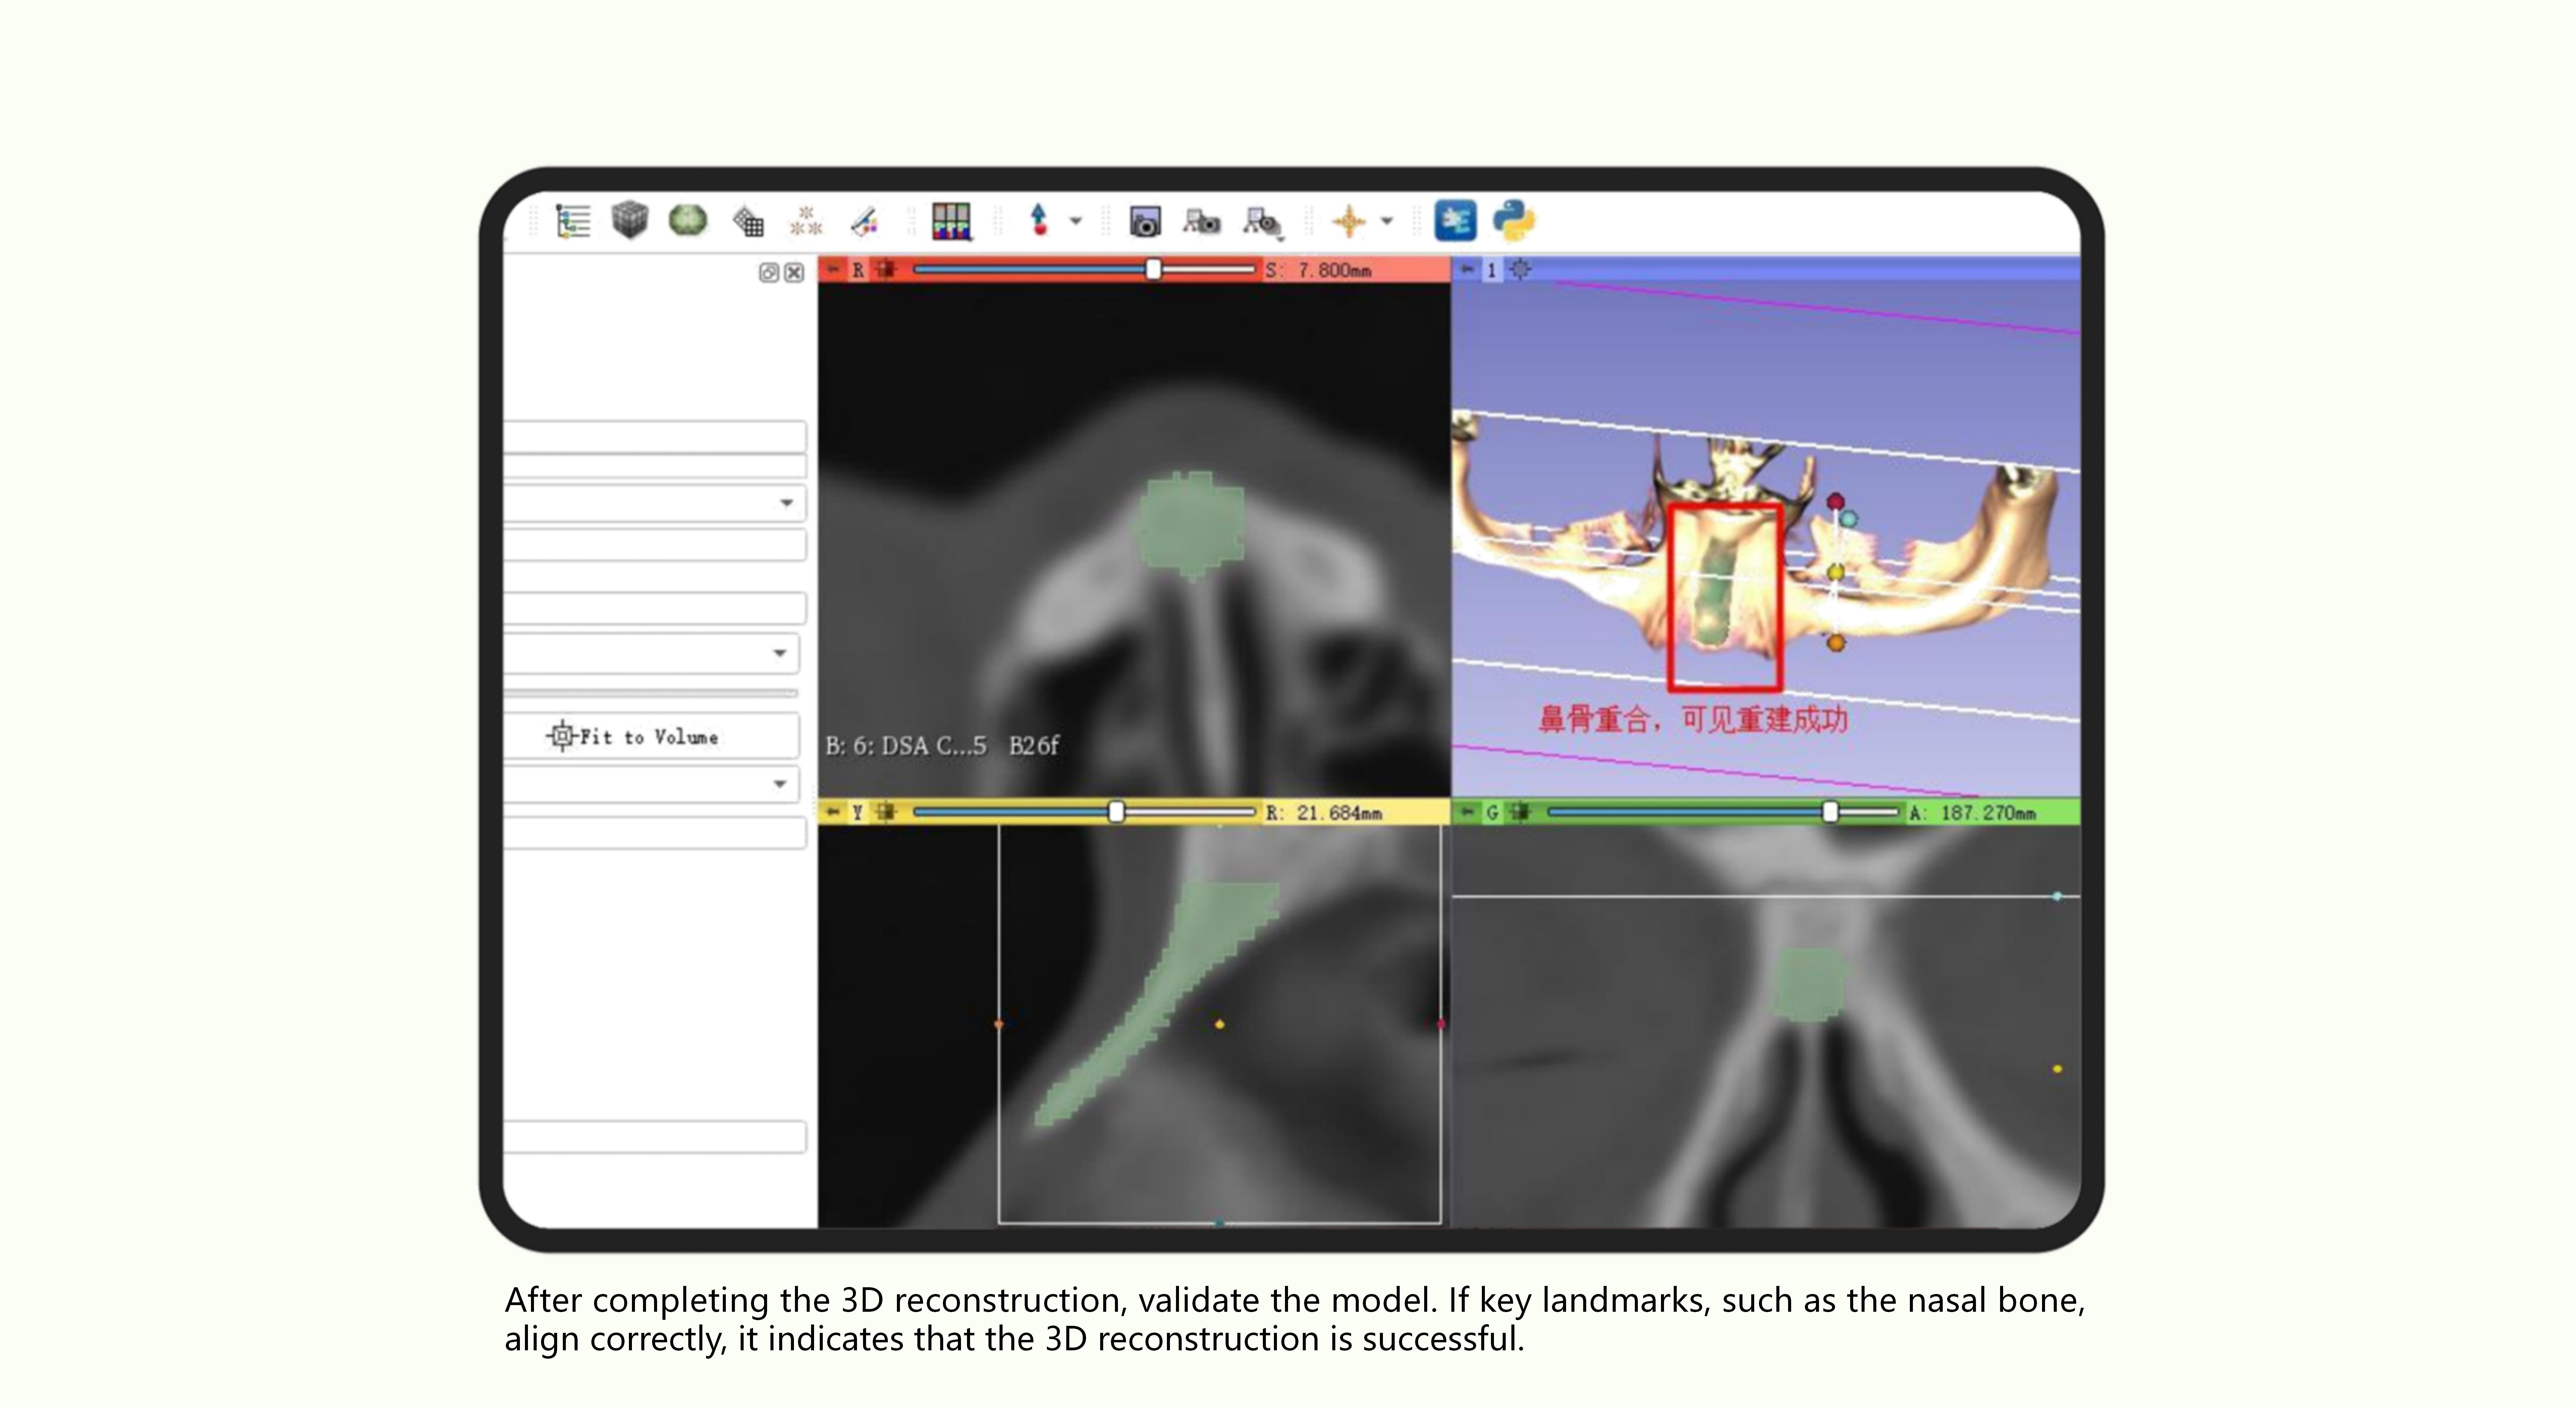Click the green slice G label
This screenshot has height=1407, width=2576.
pyautogui.click(x=1492, y=812)
